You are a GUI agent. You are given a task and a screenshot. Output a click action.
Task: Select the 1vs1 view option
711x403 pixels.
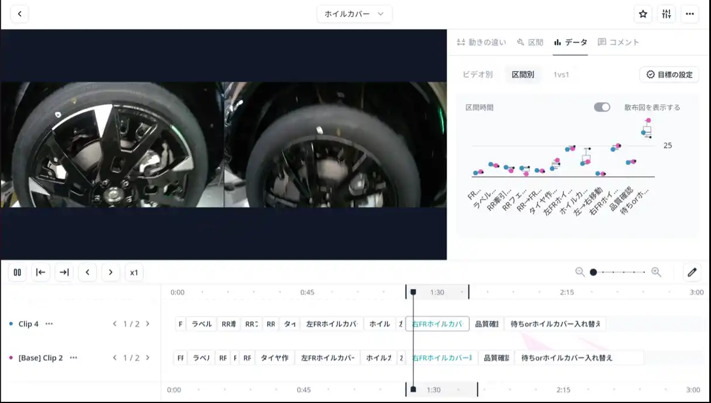tap(561, 75)
